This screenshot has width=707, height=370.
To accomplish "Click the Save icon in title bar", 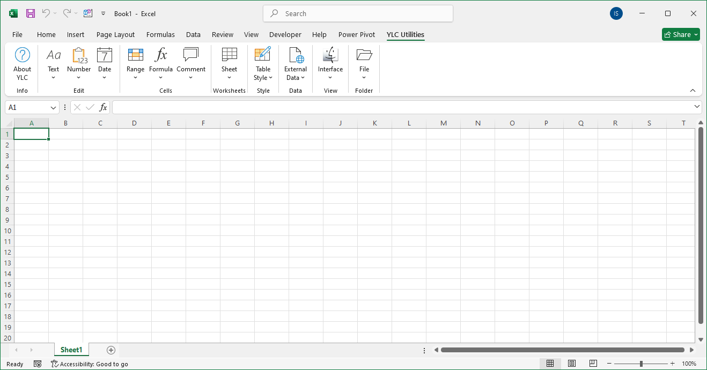I will (x=31, y=13).
